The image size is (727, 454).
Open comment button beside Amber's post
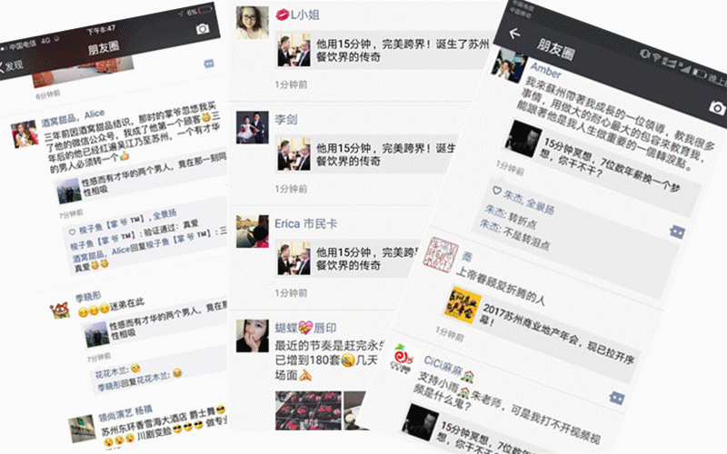click(677, 232)
